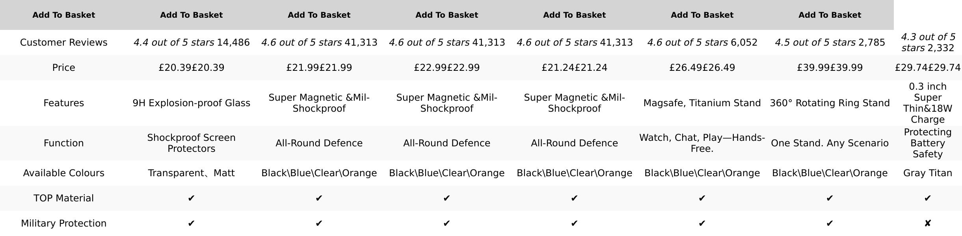Click TOP Material checkmark in £26.49 product column

click(702, 198)
